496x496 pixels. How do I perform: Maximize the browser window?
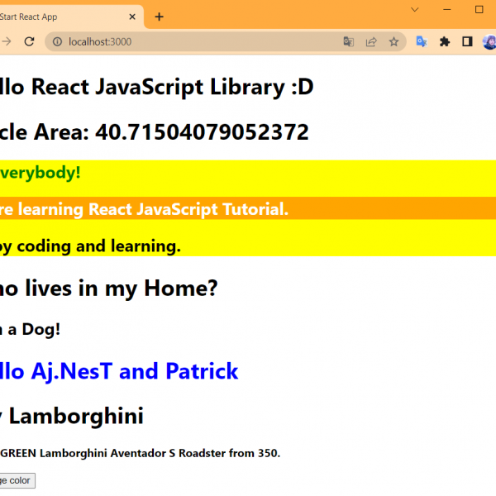[479, 10]
